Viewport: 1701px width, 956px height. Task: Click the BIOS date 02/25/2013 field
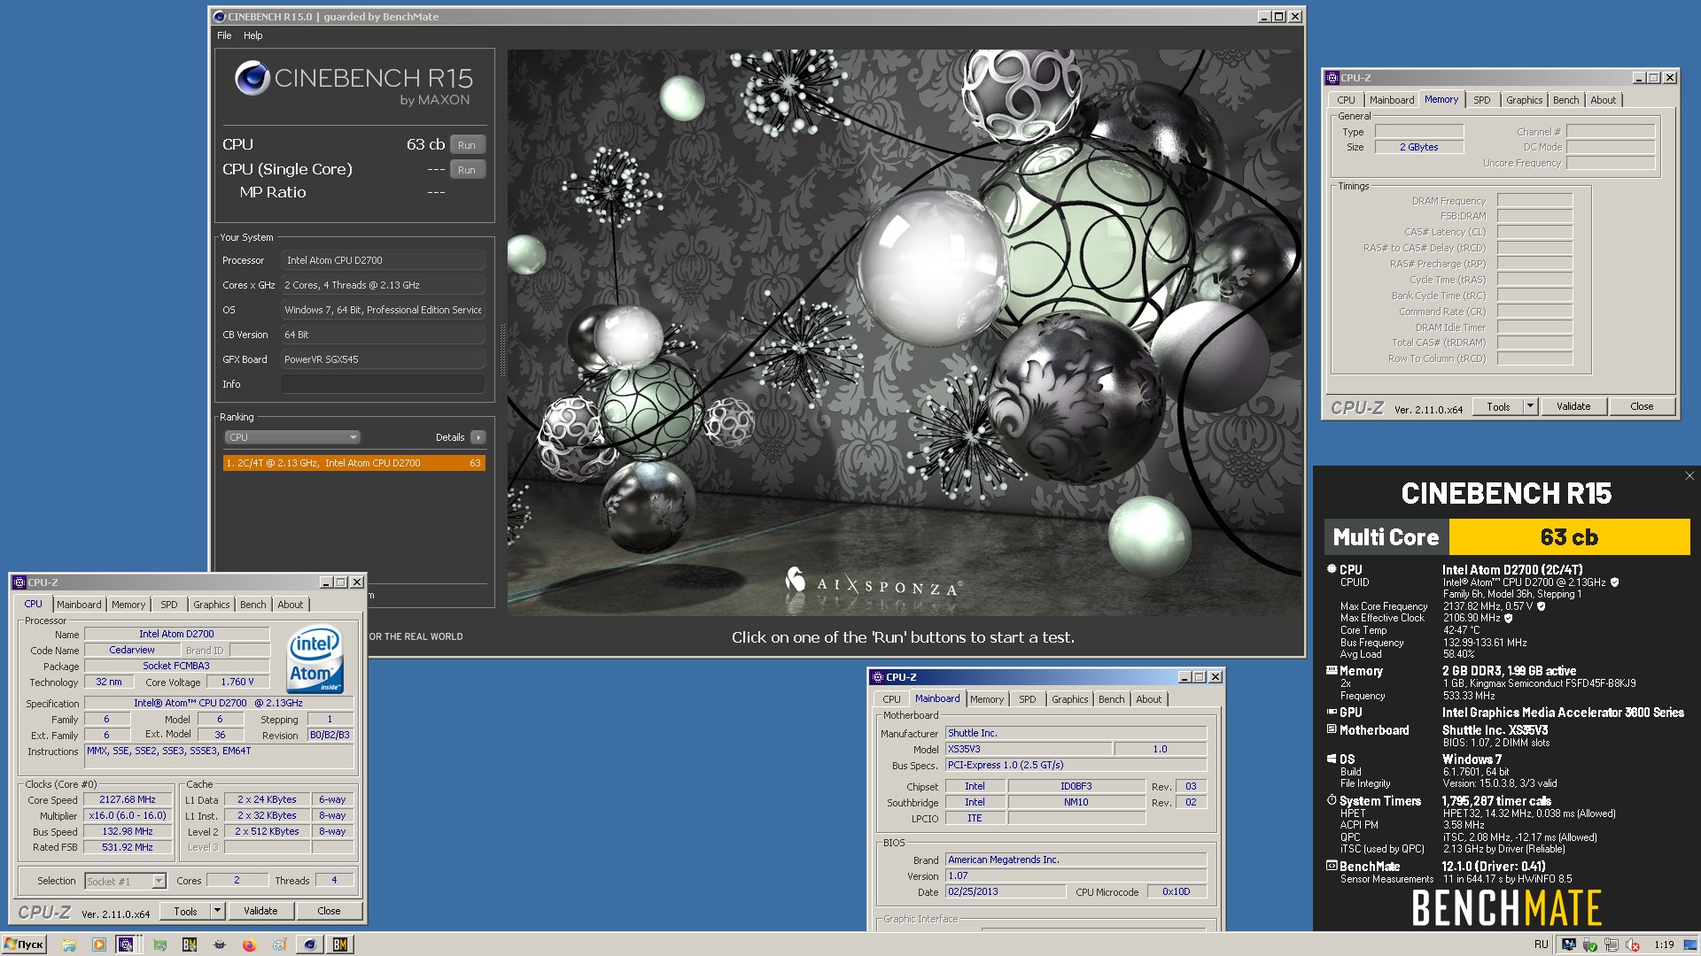1005,891
